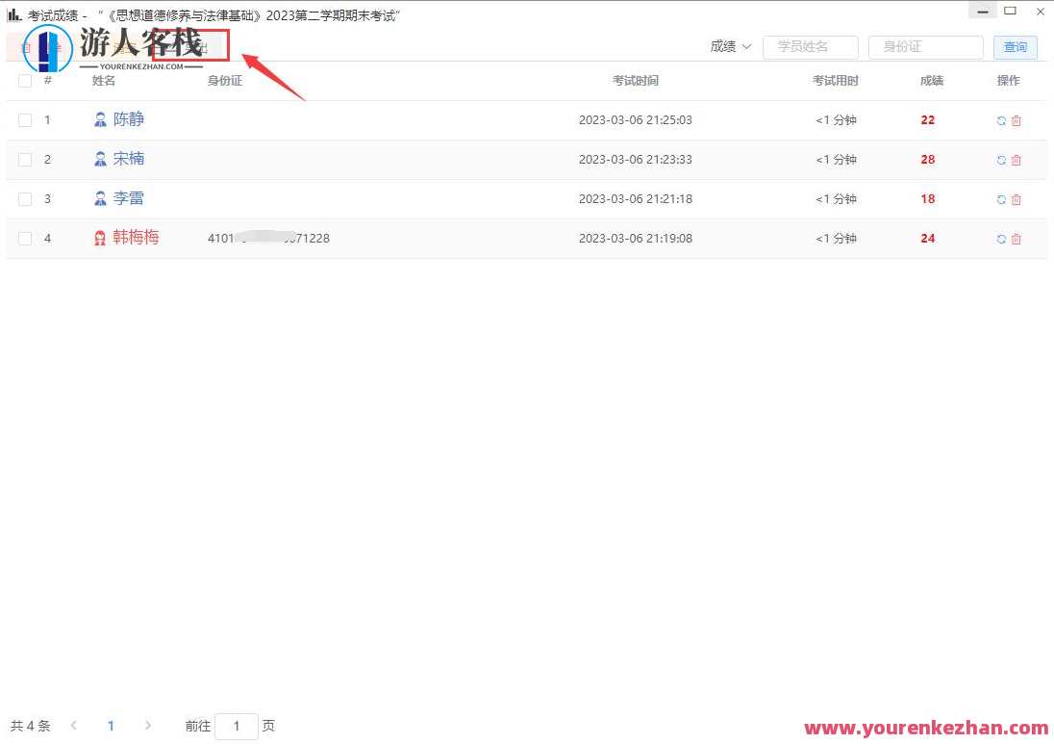The image size is (1054, 744).
Task: Select page 1 in the pagination
Action: click(111, 726)
